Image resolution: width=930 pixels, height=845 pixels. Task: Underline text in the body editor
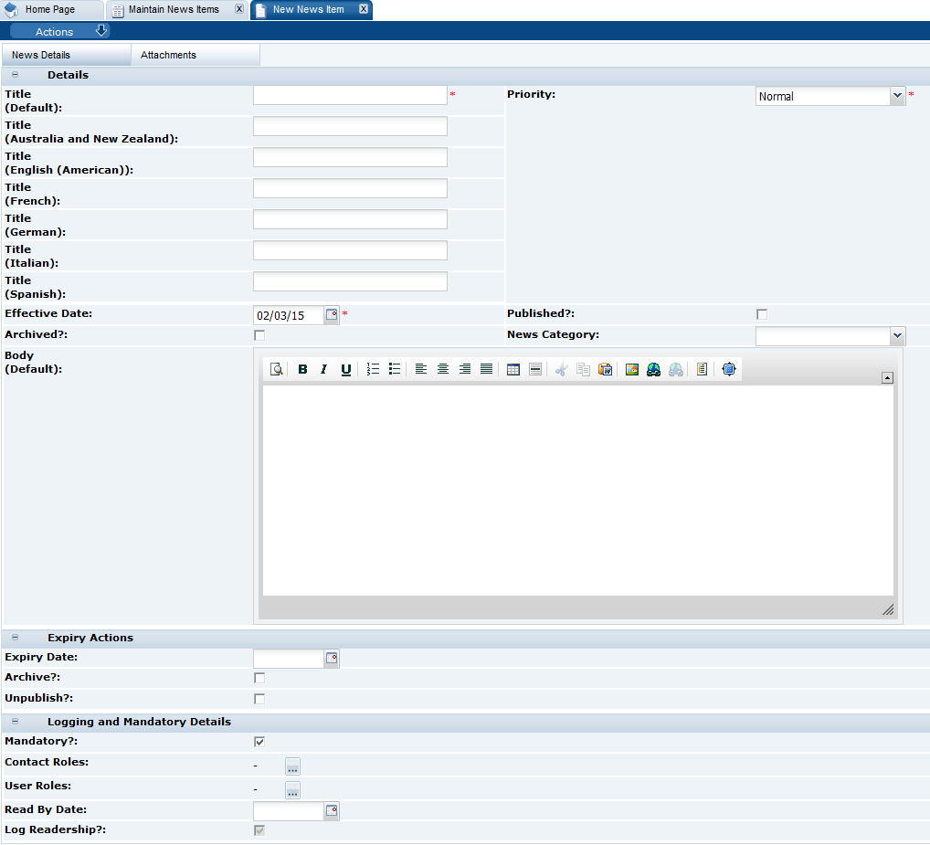(346, 369)
